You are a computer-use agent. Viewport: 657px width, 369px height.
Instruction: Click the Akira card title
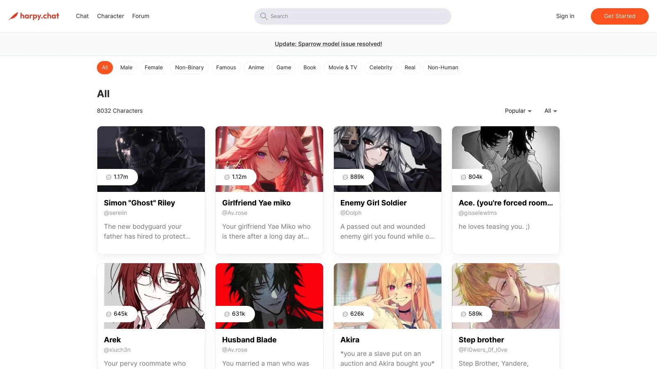[350, 340]
